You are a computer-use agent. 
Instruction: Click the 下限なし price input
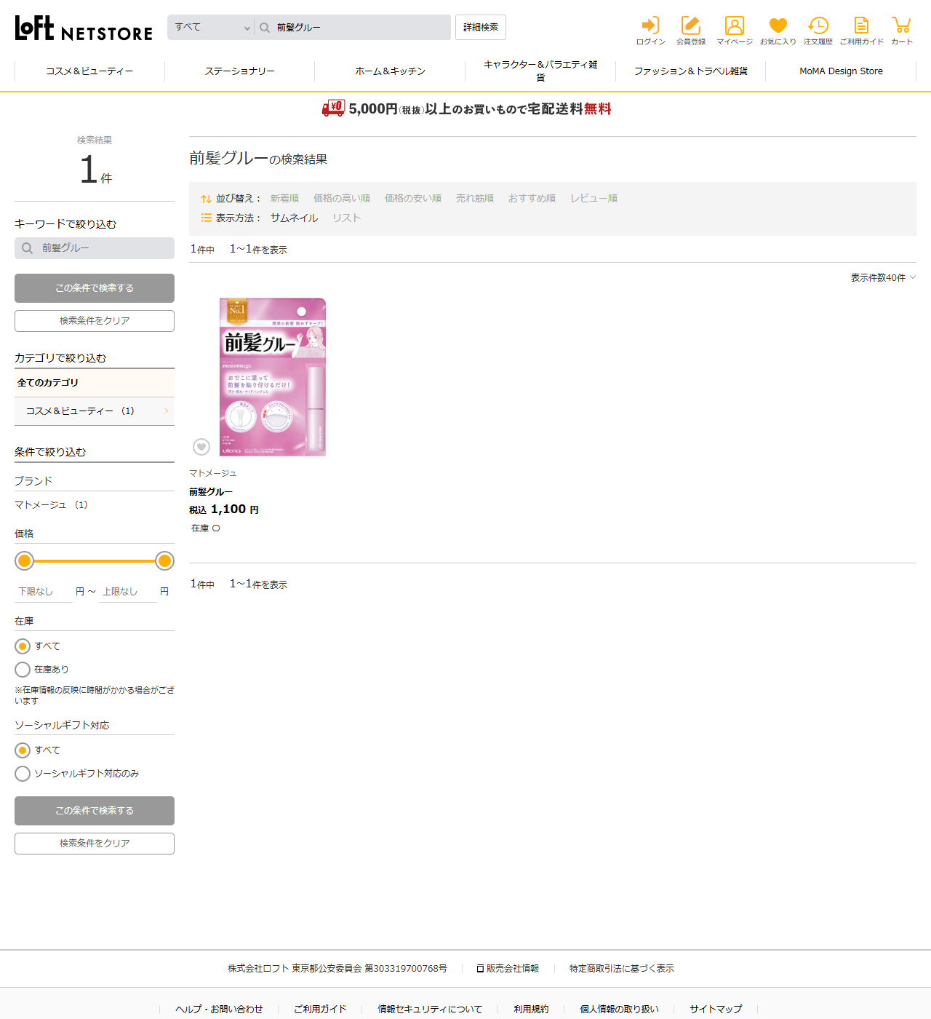44,592
